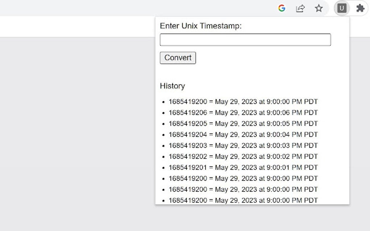Click history entry 1685419201
This screenshot has height=231, width=370.
point(243,167)
